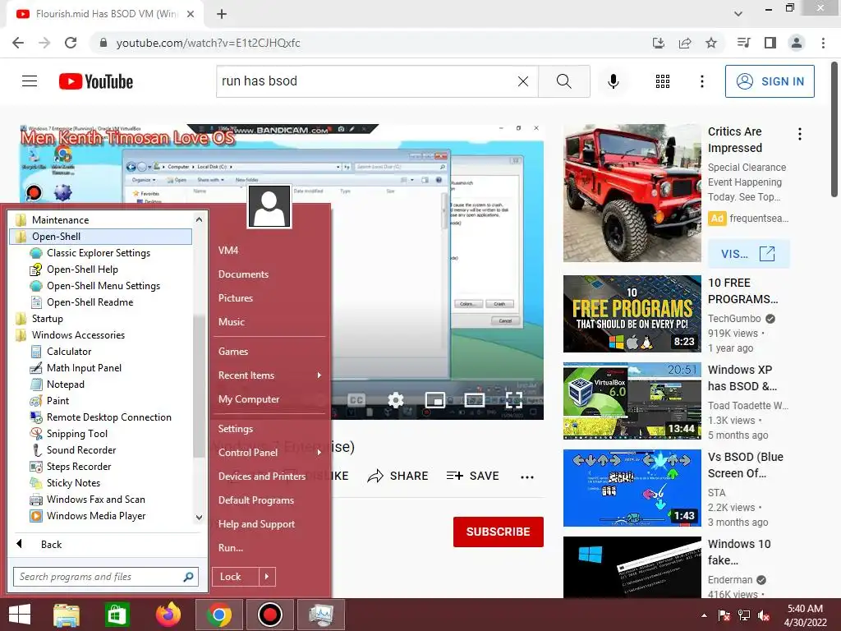Image resolution: width=841 pixels, height=631 pixels.
Task: Launch Paint from the start menu
Action: pos(57,401)
